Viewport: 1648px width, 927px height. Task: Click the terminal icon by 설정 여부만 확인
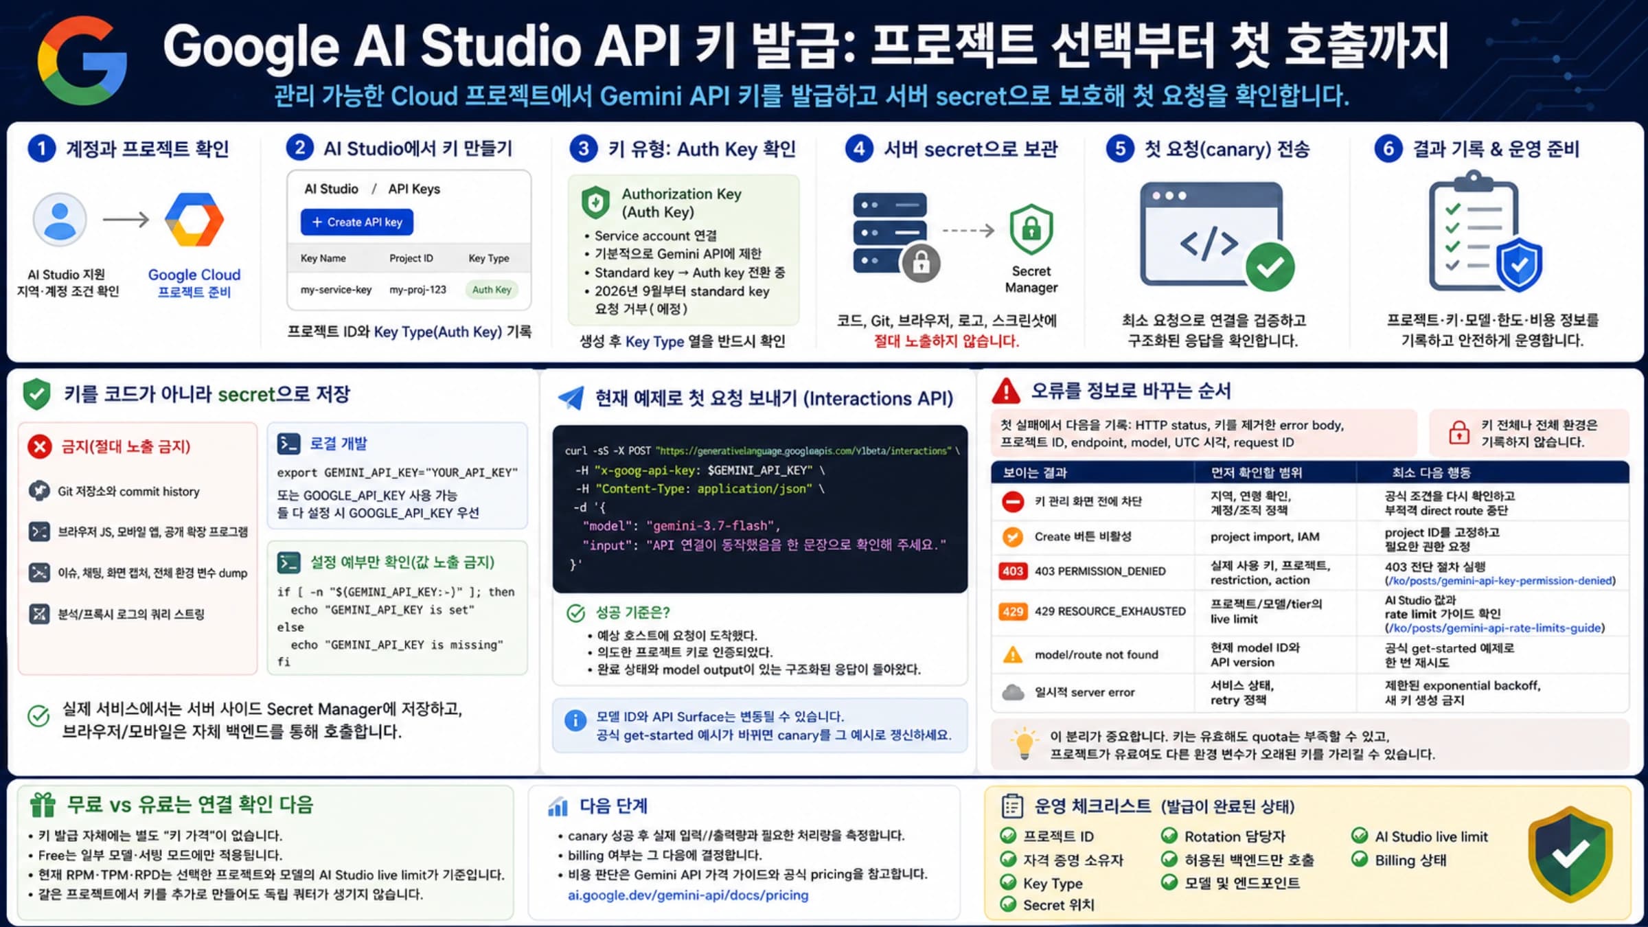click(x=288, y=562)
